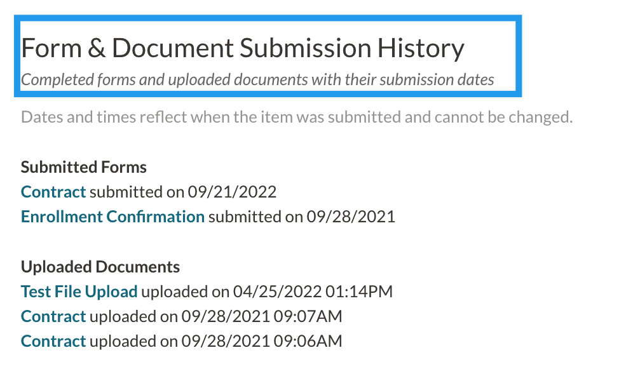The image size is (619, 376).
Task: Click the Uploaded Documents section heading
Action: pyautogui.click(x=100, y=267)
